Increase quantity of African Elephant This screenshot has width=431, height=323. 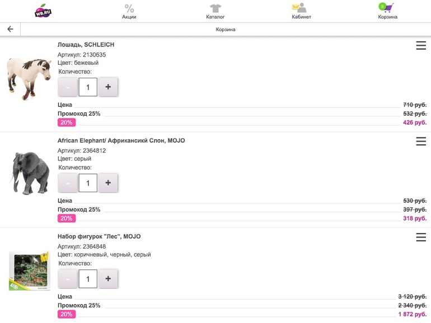pyautogui.click(x=108, y=183)
